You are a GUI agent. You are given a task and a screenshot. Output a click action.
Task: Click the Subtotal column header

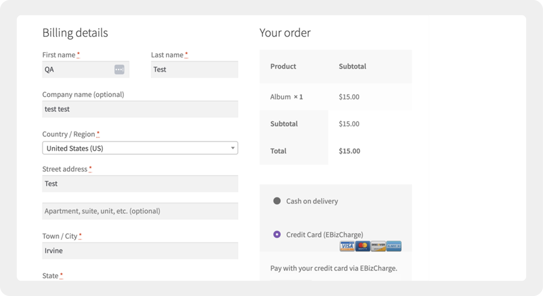[x=352, y=66]
